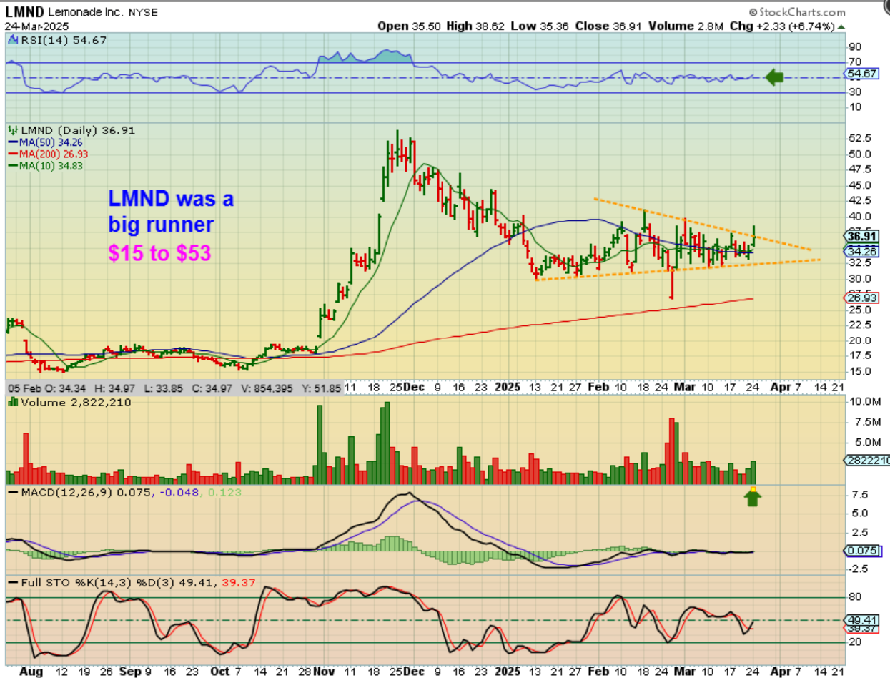Click the pink "$15 to $53" annotation
Viewport: 890px width, 678px height.
[159, 252]
